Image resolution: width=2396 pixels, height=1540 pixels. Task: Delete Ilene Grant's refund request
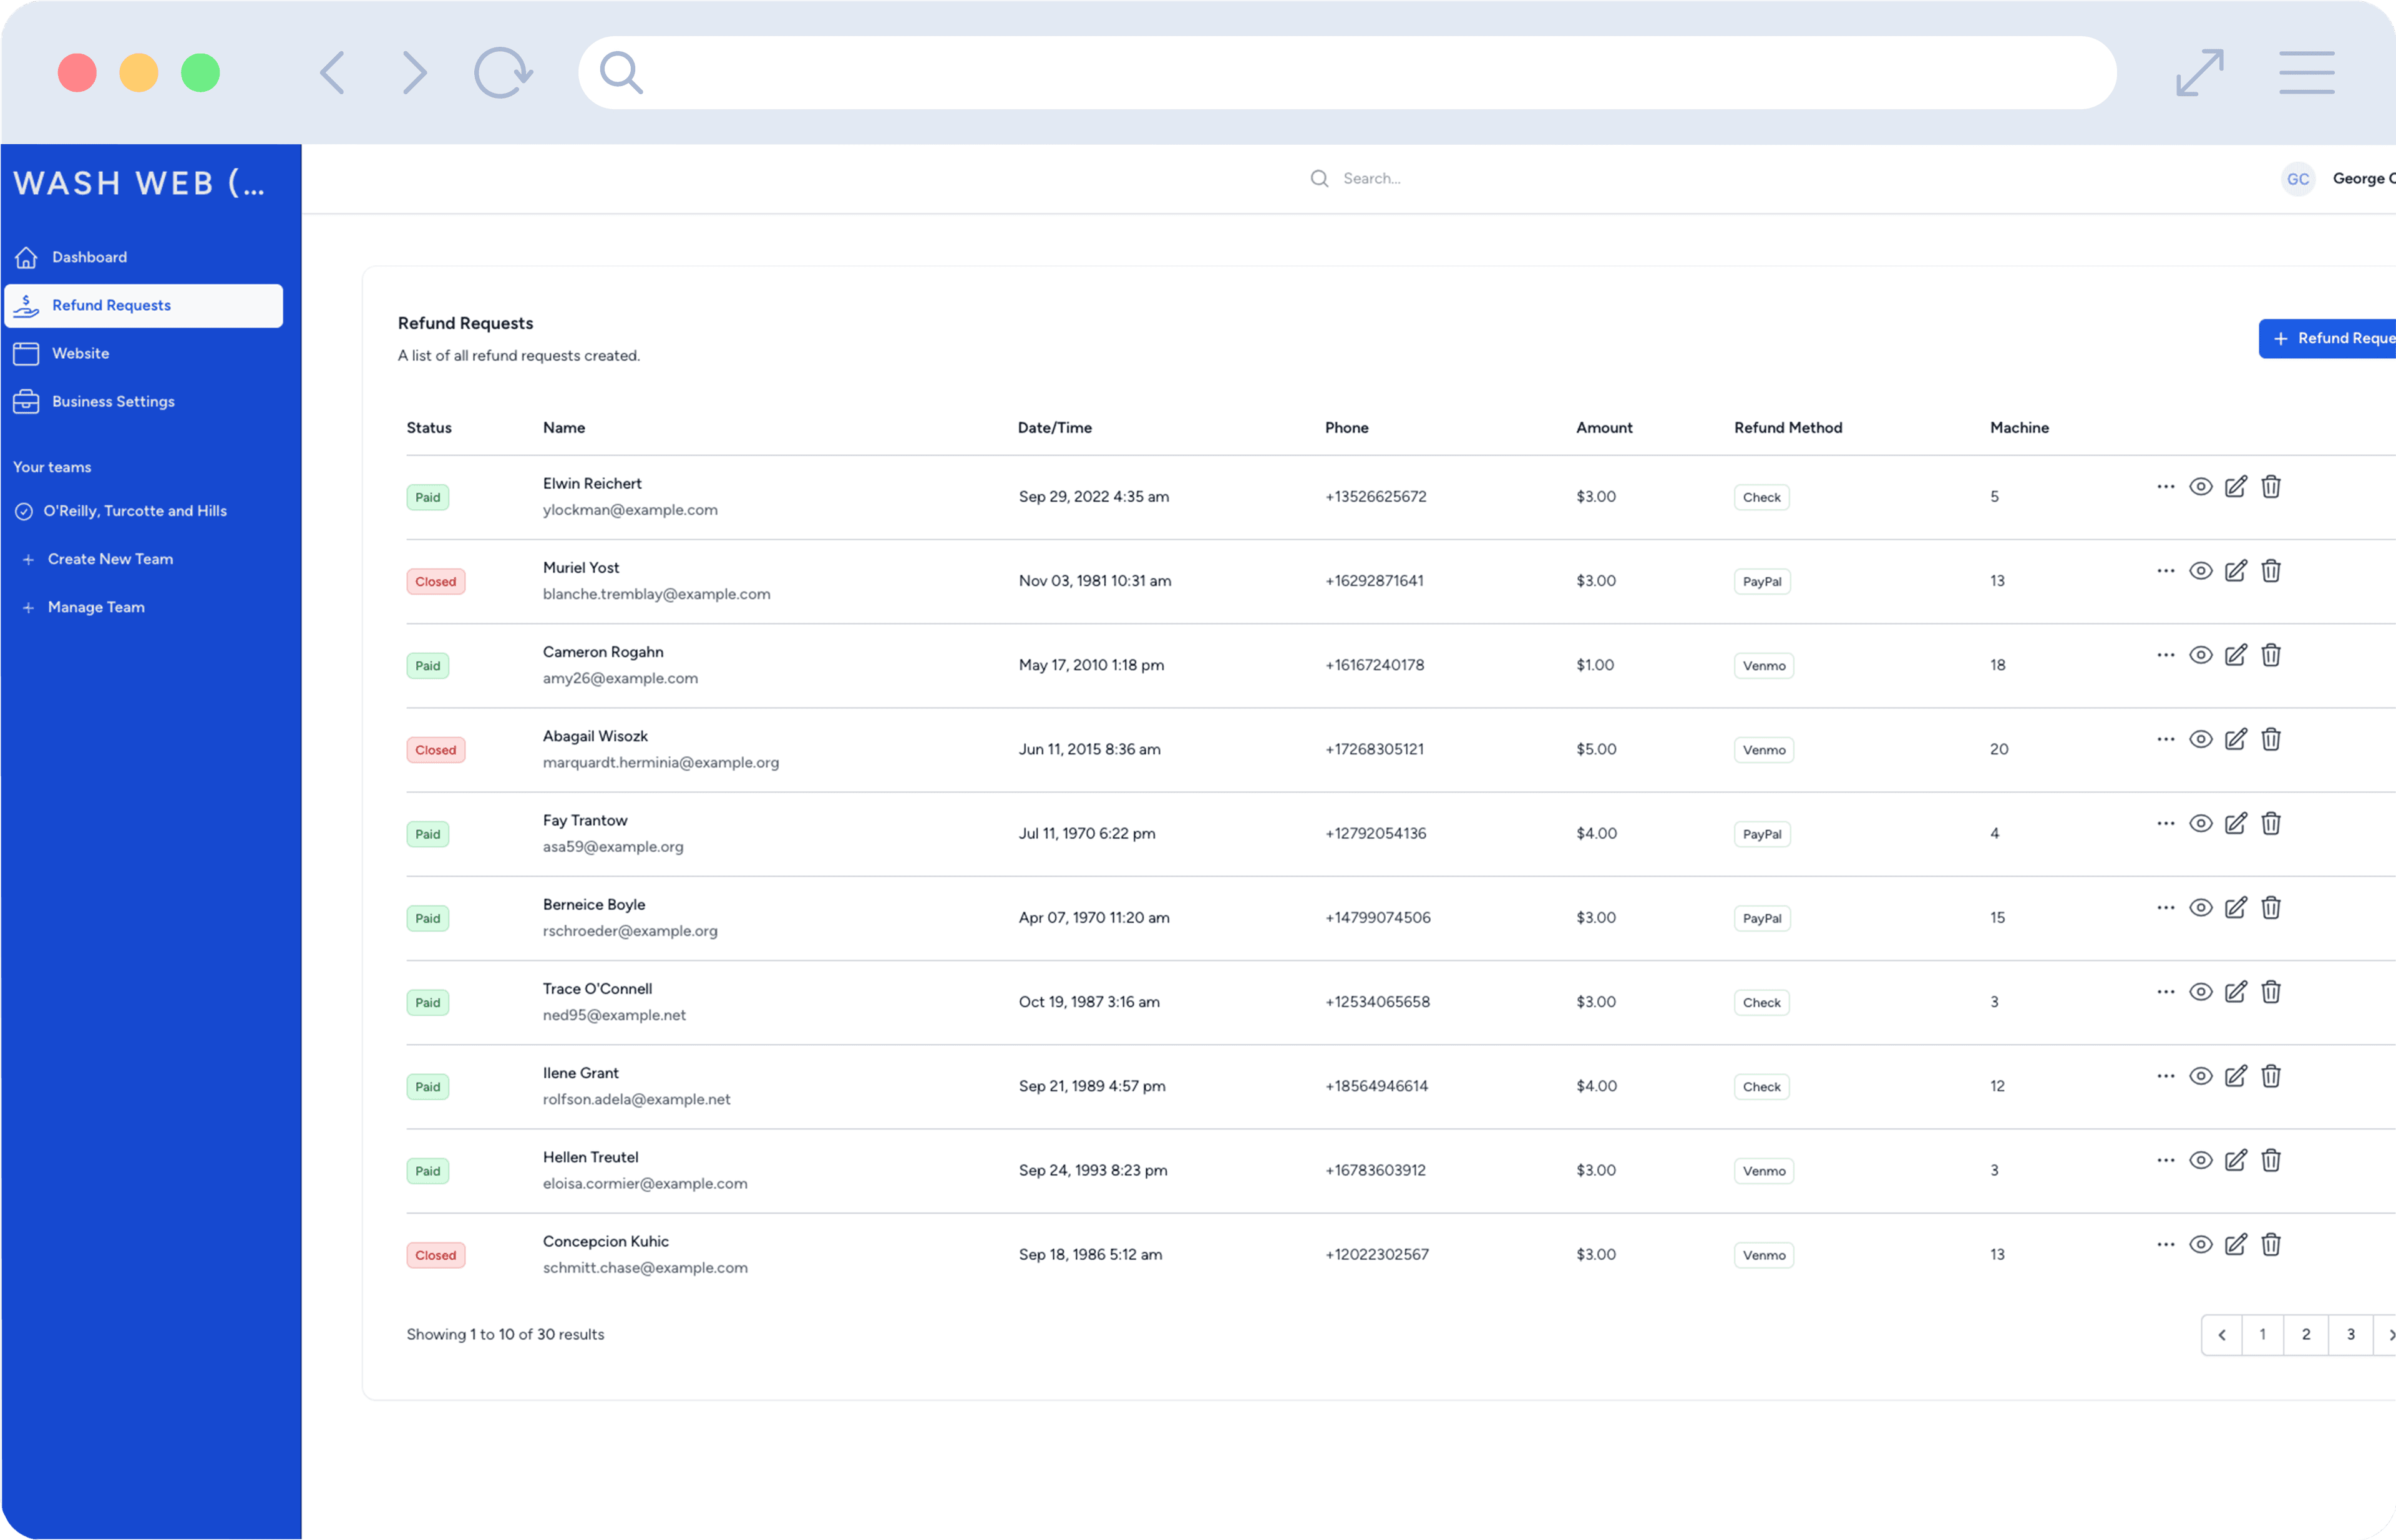2271,1076
